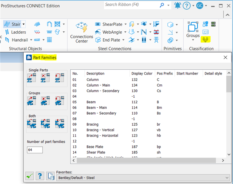Expand the Handrail dropdown arrow
This screenshot has height=184, width=233.
31,40
